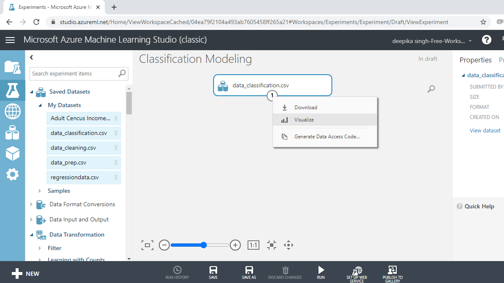Screen dimensions: 504x283
Task: Expand Samples tree node
Action: [x=40, y=191]
